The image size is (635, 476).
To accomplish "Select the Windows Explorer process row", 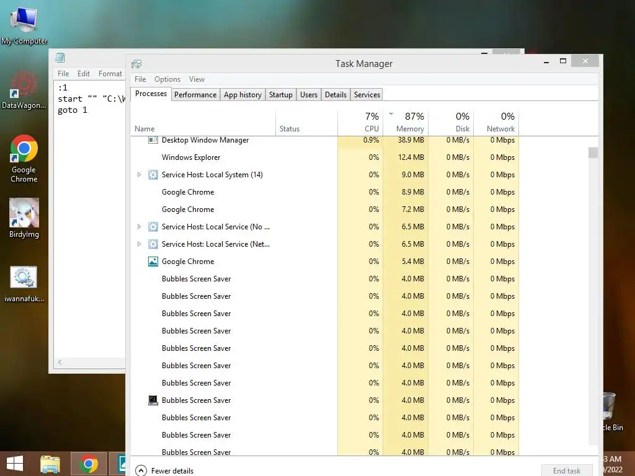I will (x=325, y=157).
